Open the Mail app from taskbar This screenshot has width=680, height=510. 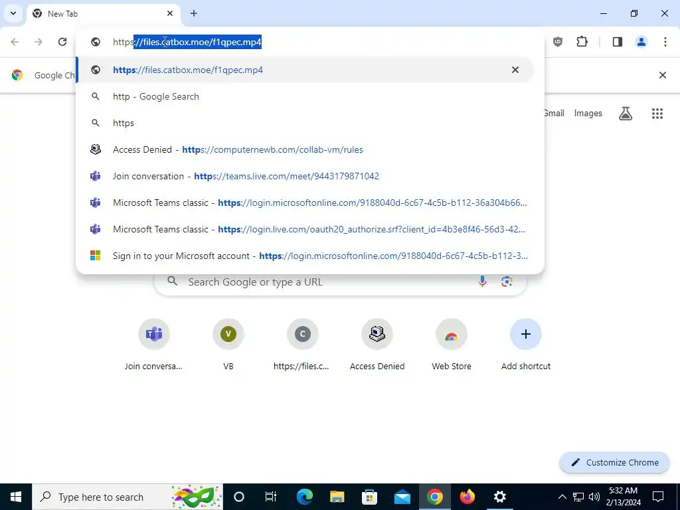point(402,497)
